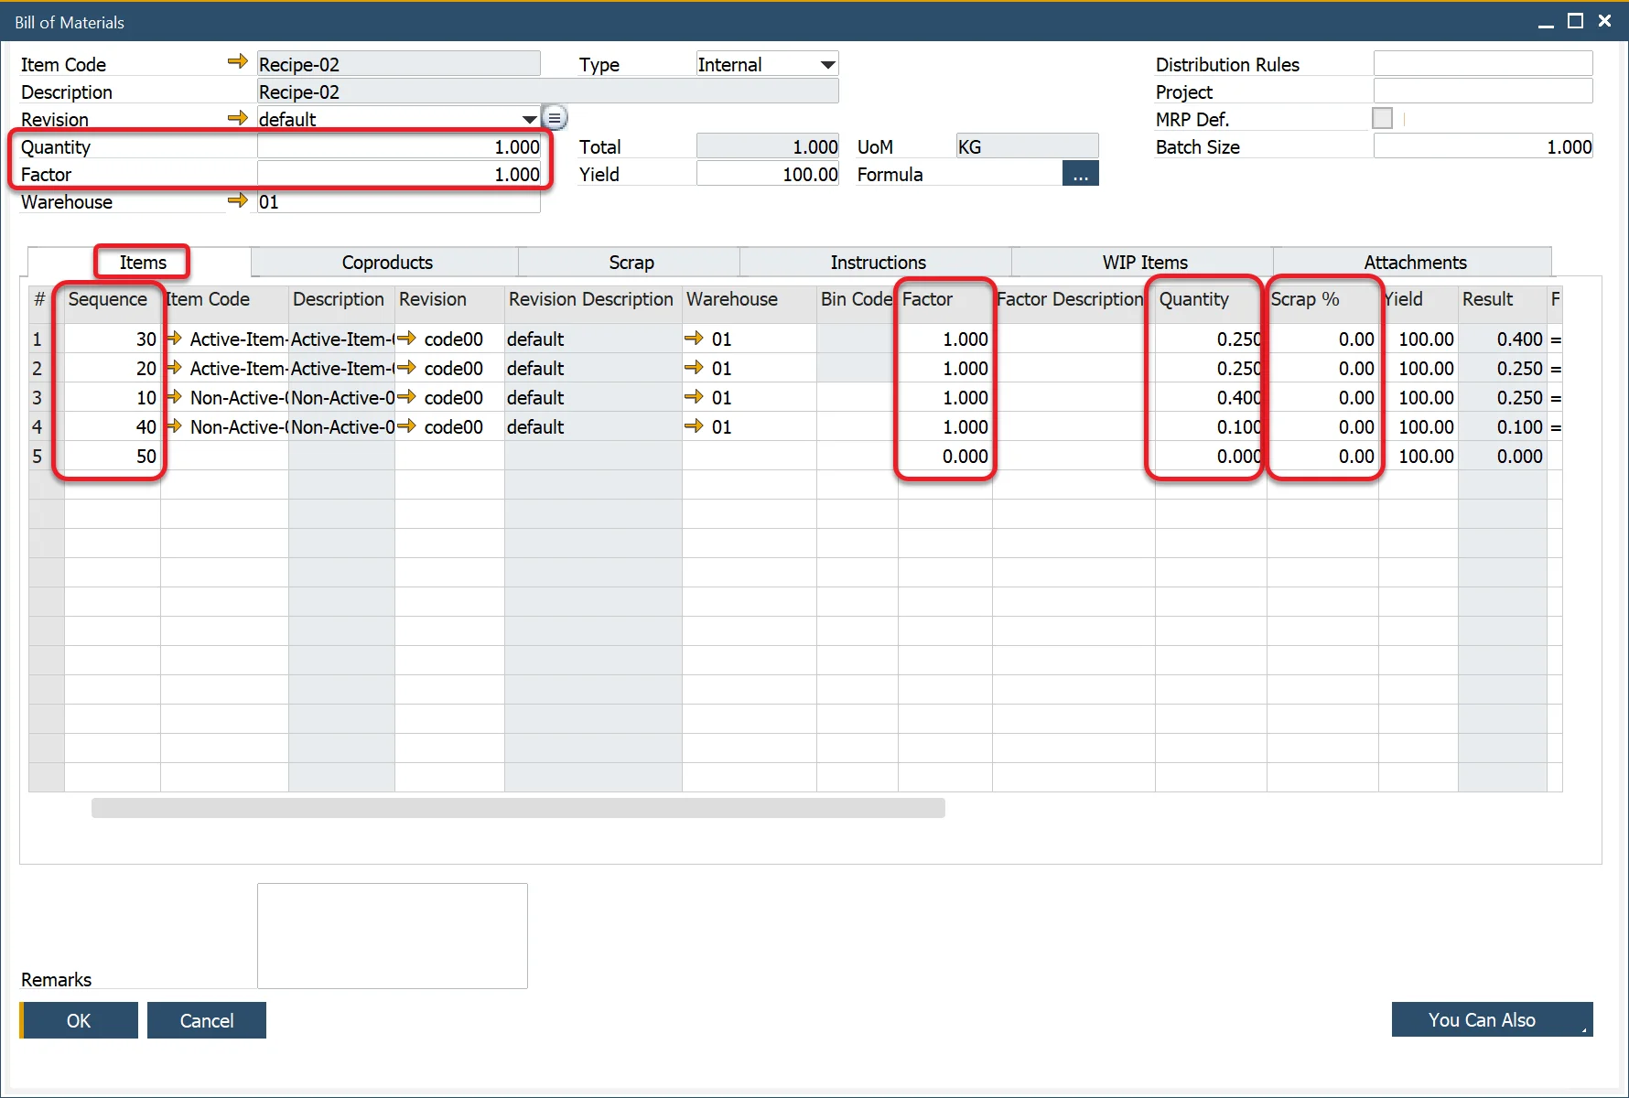Viewport: 1629px width, 1098px height.
Task: Click the Remarks text box
Action: pos(392,935)
